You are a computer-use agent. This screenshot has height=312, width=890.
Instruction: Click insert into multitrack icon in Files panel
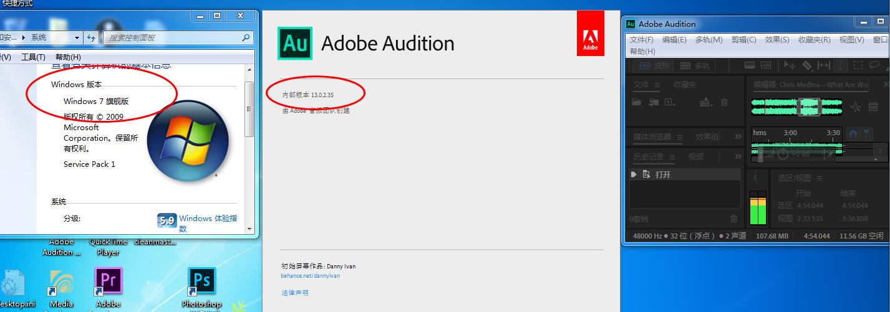click(x=705, y=102)
